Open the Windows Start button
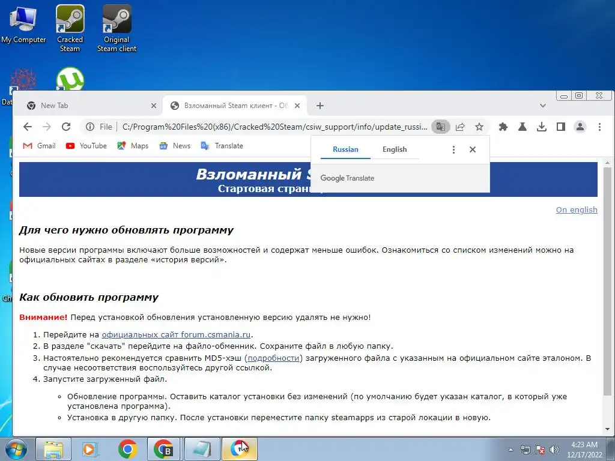The height and width of the screenshot is (461, 615). coord(16,449)
